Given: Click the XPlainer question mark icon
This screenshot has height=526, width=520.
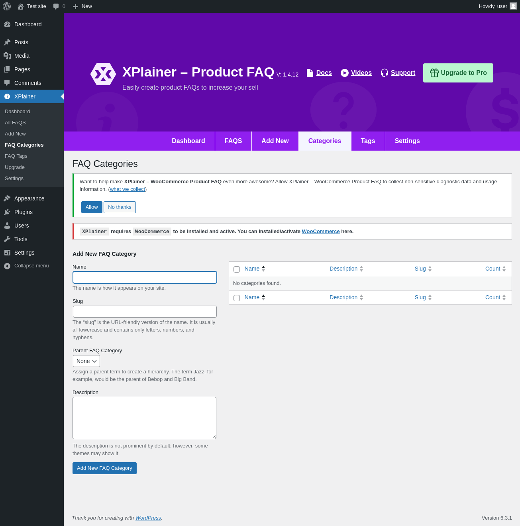Looking at the screenshot, I should coord(7,96).
